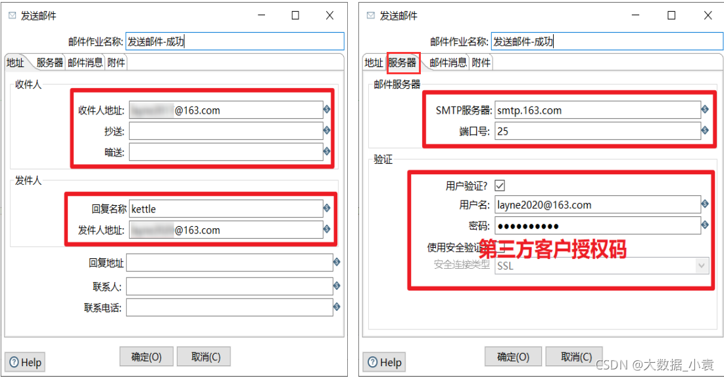This screenshot has width=724, height=378.
Task: Click variable icon beside 收件人地址 field
Action: tap(326, 109)
